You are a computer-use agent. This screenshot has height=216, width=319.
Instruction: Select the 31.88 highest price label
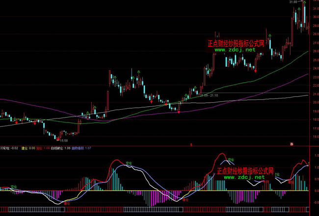293,2
